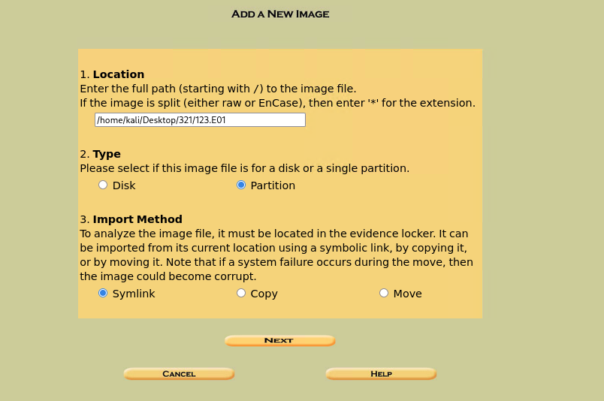Click the image location path input field
The image size is (604, 401).
tap(200, 120)
